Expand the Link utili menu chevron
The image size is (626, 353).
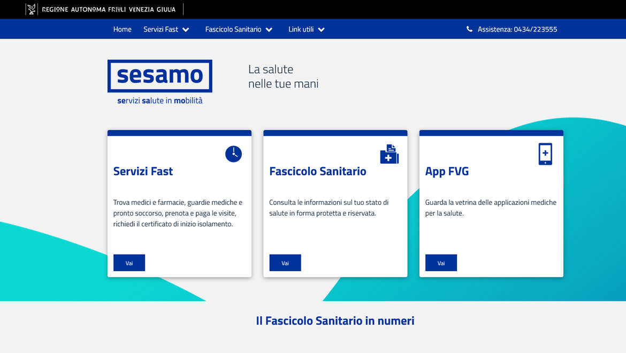pos(321,29)
